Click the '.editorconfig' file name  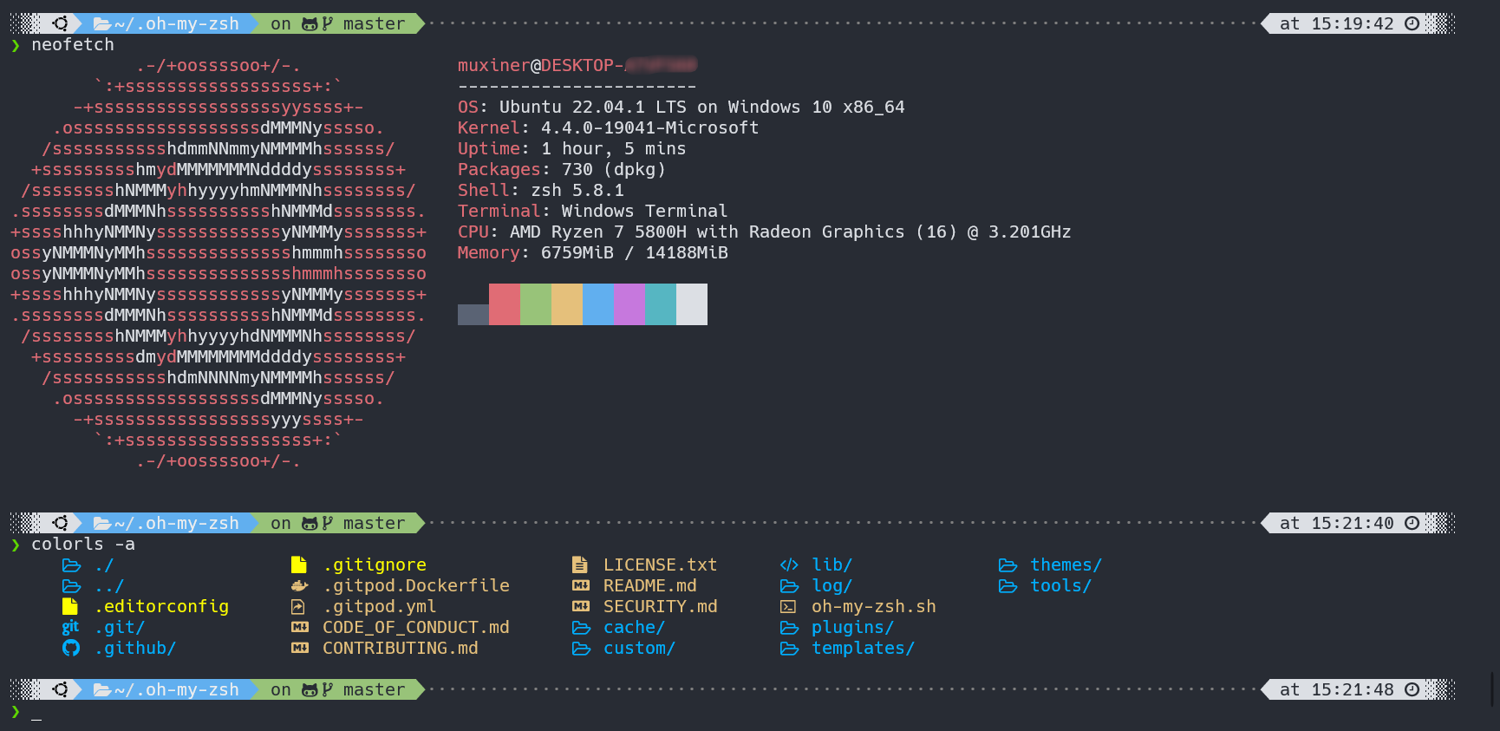pyautogui.click(x=161, y=606)
